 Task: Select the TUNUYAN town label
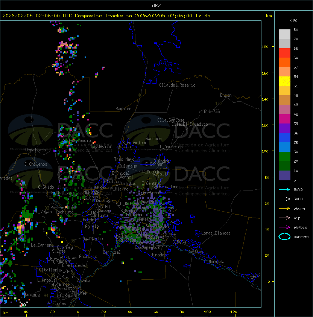tap(79, 293)
